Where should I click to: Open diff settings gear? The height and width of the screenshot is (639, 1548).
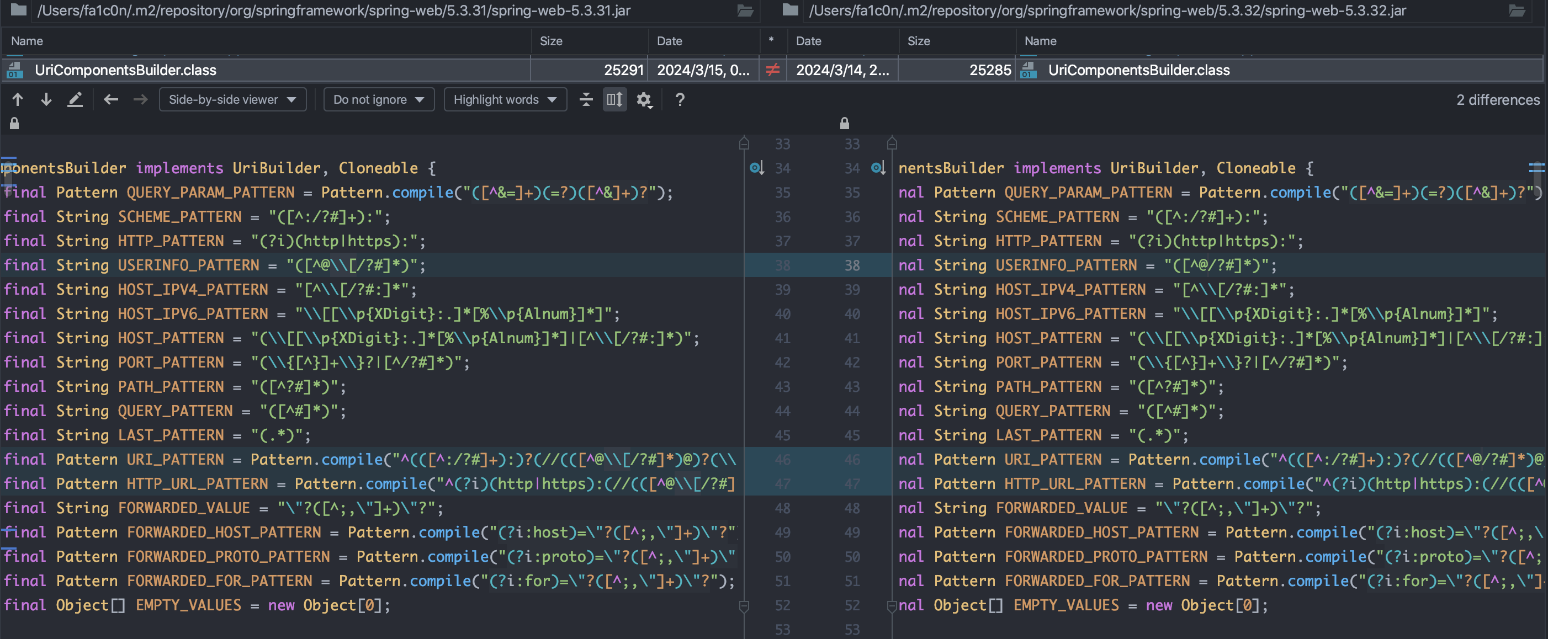644,100
